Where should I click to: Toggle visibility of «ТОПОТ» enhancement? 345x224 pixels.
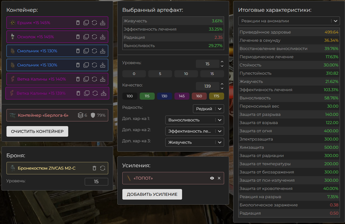click(212, 178)
